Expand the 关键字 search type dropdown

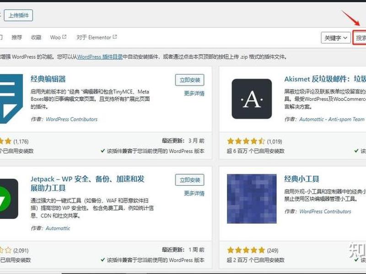coord(336,38)
